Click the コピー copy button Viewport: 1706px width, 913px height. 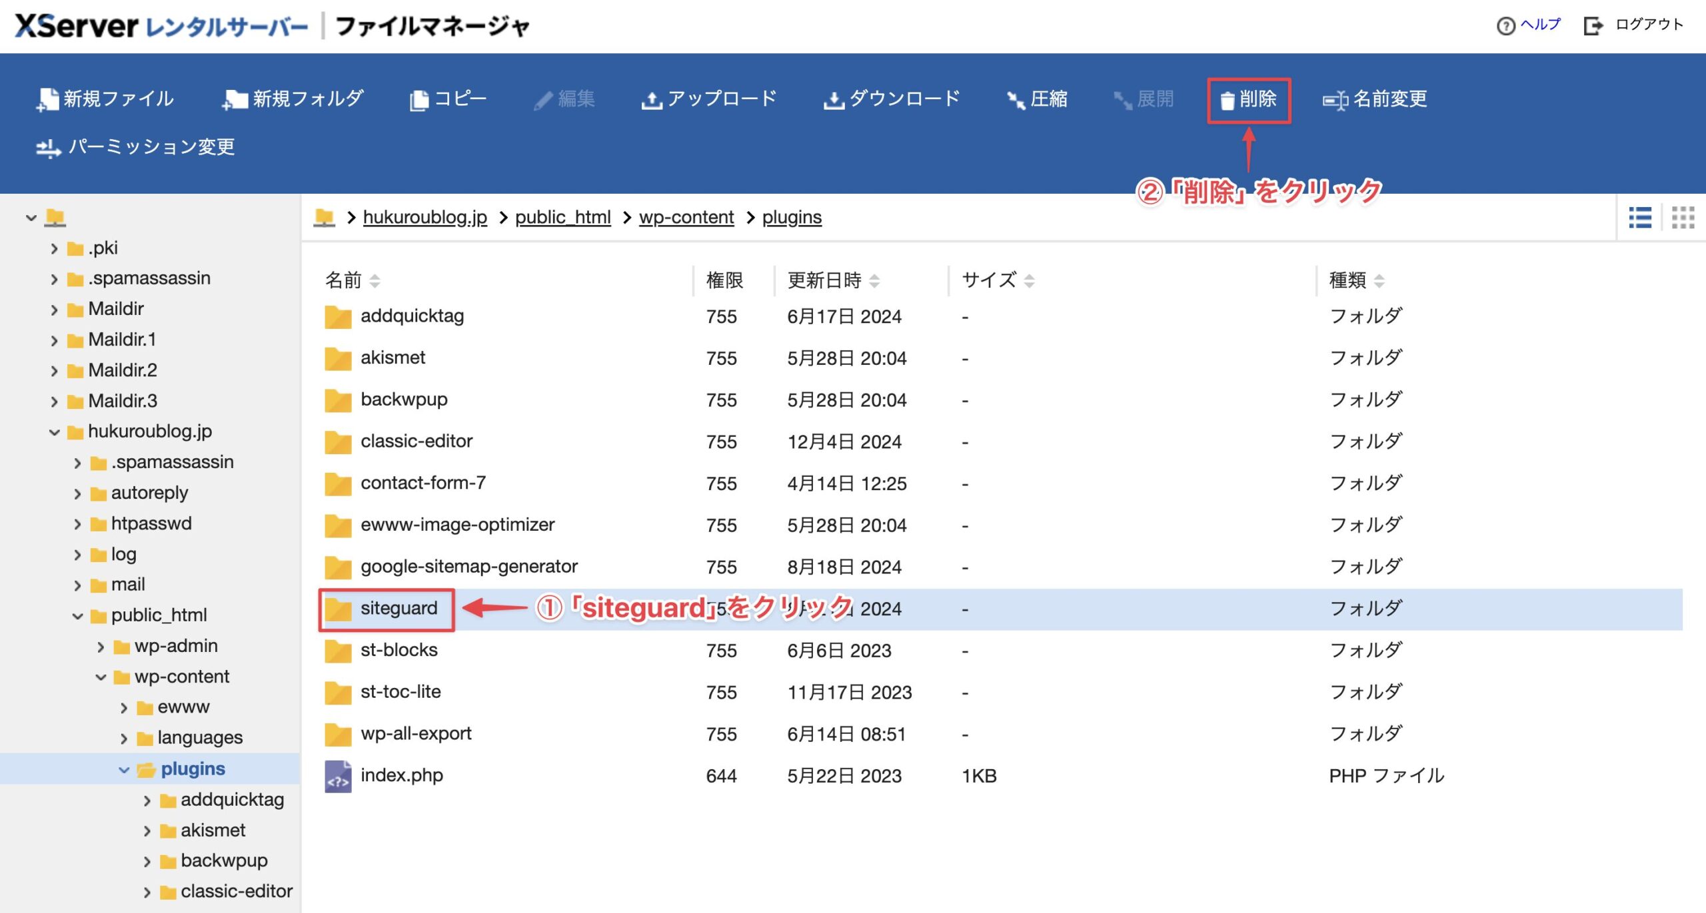(448, 99)
